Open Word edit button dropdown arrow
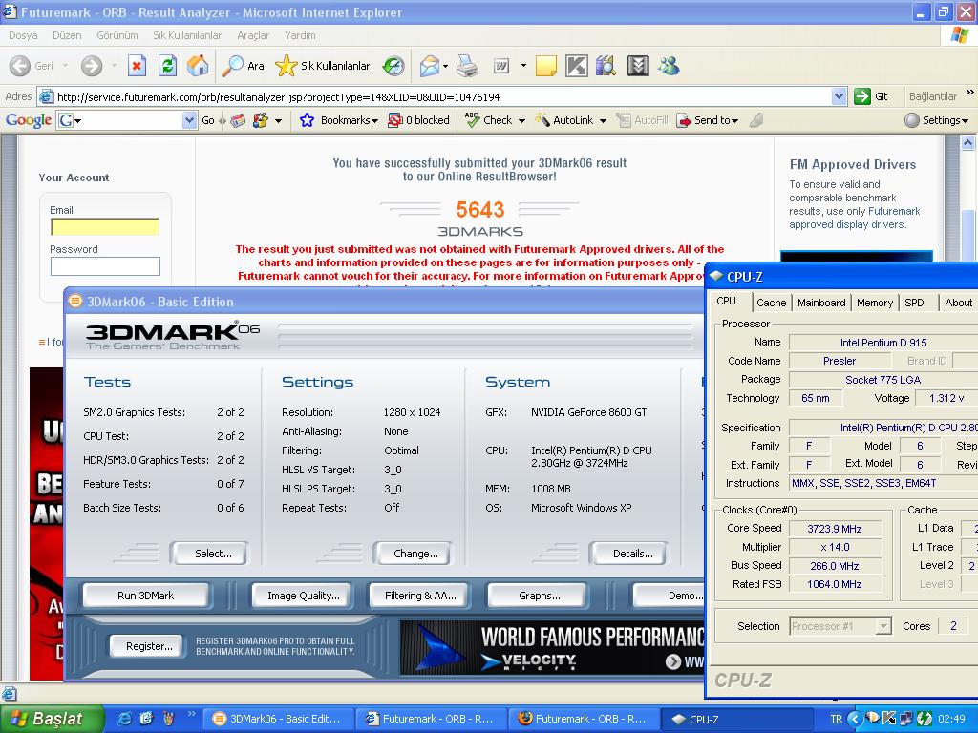This screenshot has width=978, height=733. click(x=523, y=66)
